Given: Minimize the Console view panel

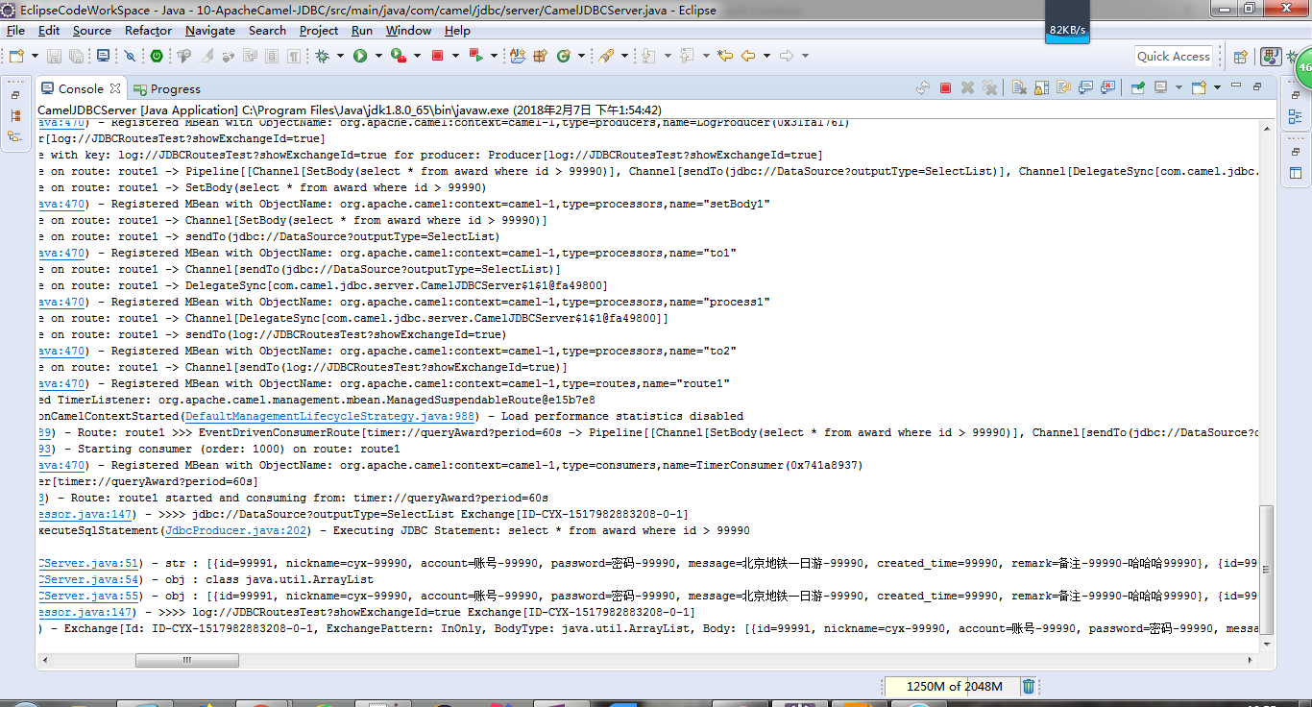Looking at the screenshot, I should point(1238,87).
